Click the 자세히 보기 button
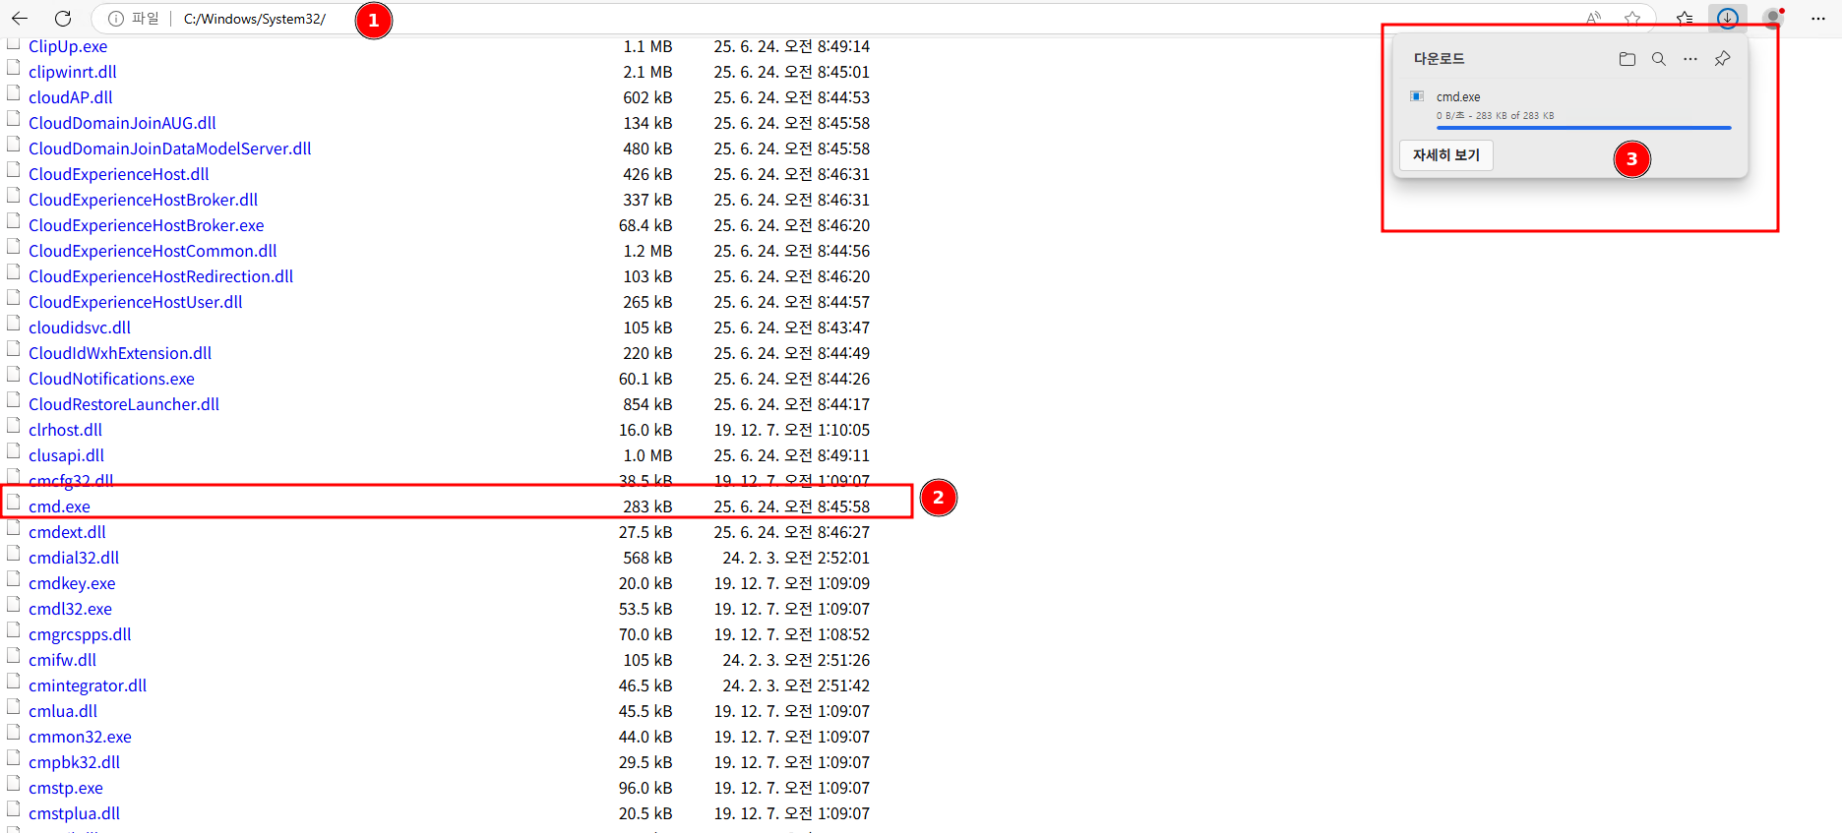Image resolution: width=1842 pixels, height=833 pixels. coord(1445,155)
